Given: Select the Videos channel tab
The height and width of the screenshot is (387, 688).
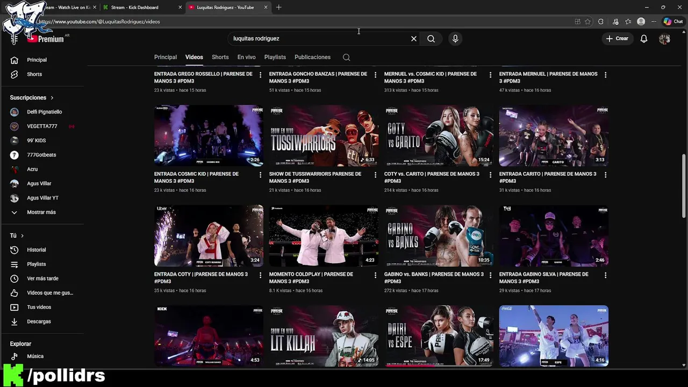Looking at the screenshot, I should (x=194, y=57).
